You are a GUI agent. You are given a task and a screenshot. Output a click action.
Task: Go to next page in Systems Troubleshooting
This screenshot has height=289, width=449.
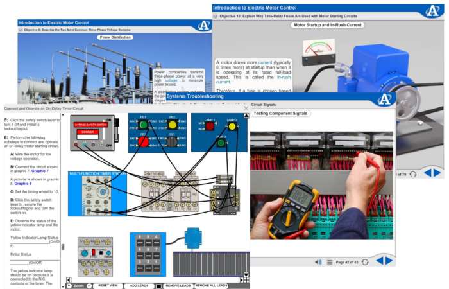click(389, 261)
